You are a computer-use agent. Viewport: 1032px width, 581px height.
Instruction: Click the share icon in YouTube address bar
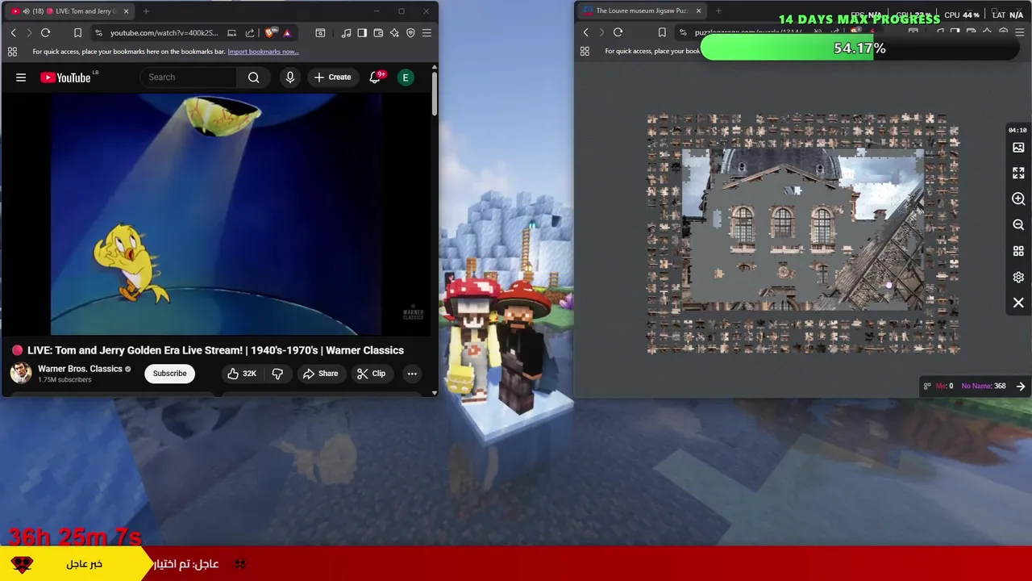[x=250, y=33]
